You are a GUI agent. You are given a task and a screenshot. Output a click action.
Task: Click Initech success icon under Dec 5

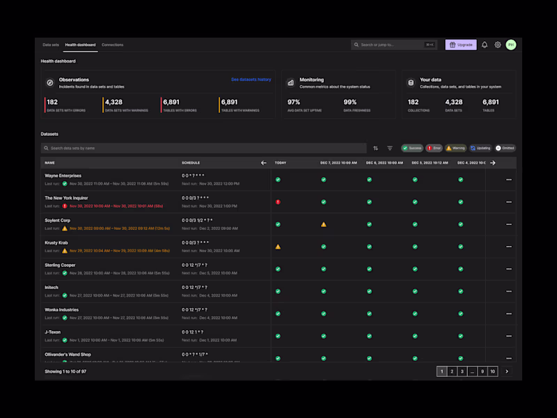coord(415,291)
